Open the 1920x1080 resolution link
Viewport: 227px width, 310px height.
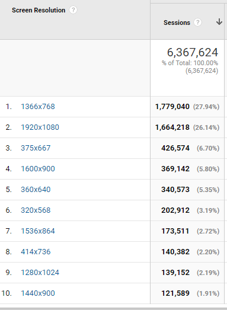pos(40,127)
